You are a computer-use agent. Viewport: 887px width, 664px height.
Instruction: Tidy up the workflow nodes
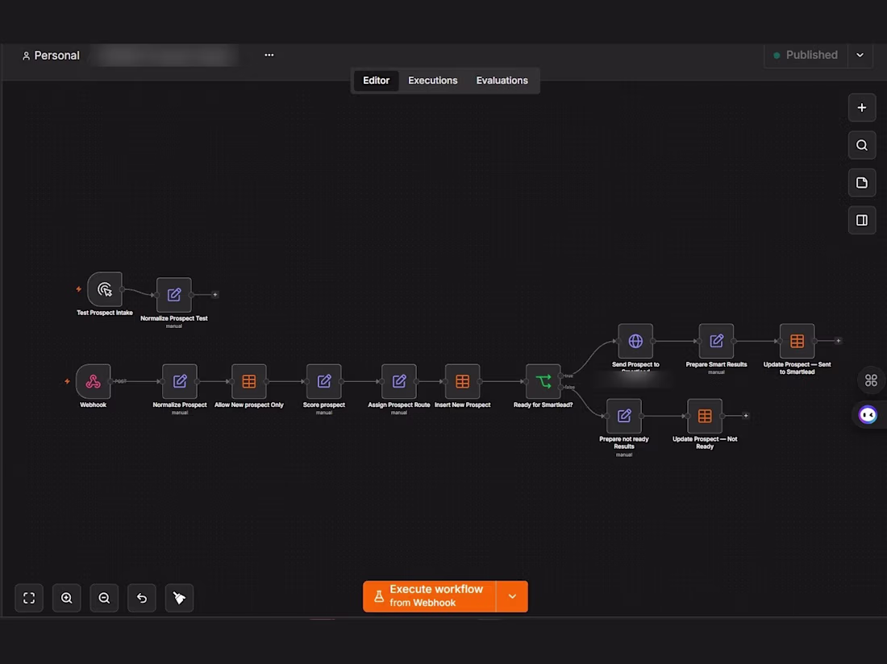pyautogui.click(x=179, y=598)
